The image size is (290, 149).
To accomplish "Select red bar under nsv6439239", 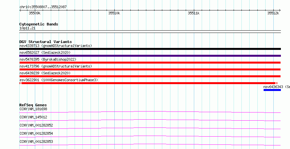I will pyautogui.click(x=150, y=76).
